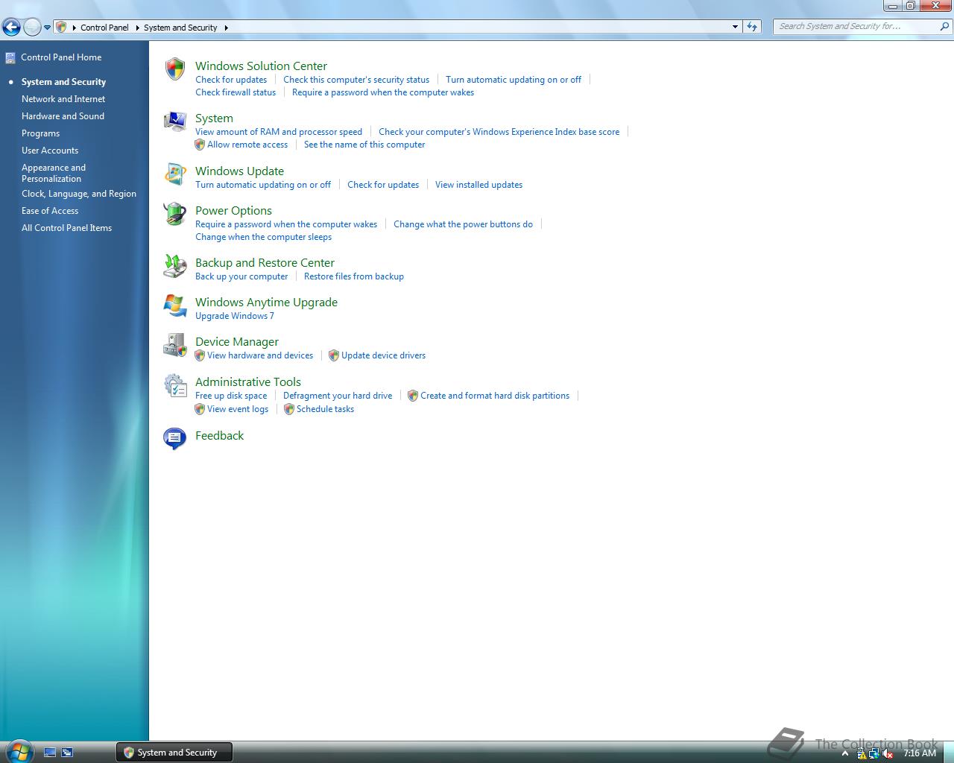Open Windows Solution Center heading
954x763 pixels.
(x=261, y=66)
